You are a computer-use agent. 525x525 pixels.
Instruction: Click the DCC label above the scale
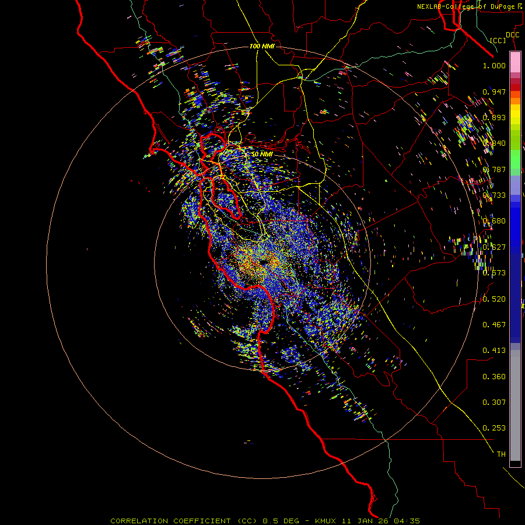tap(512, 35)
